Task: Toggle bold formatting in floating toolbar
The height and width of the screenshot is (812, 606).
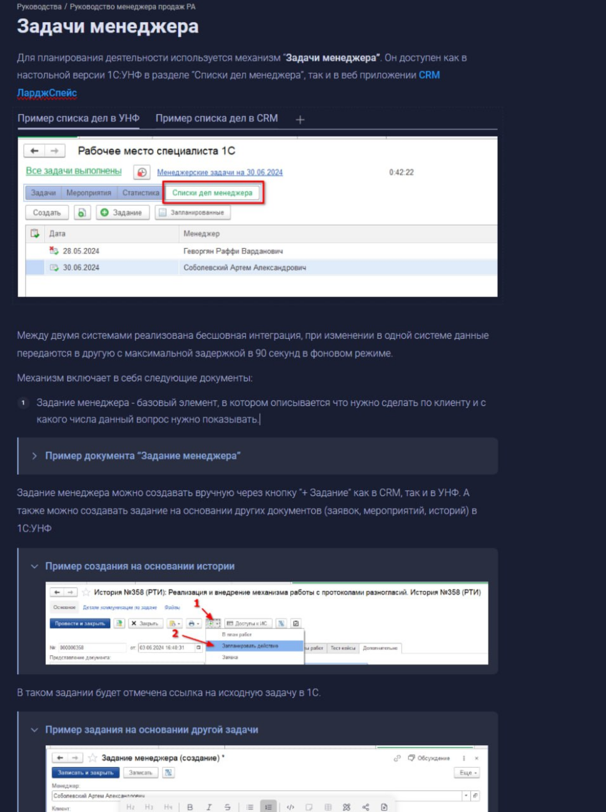Action: (190, 807)
